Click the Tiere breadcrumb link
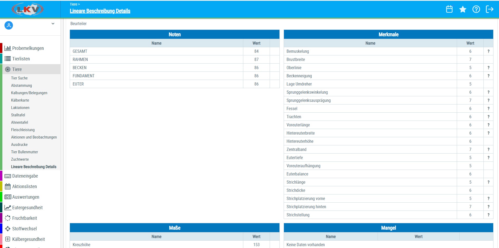The image size is (499, 248). point(74,4)
